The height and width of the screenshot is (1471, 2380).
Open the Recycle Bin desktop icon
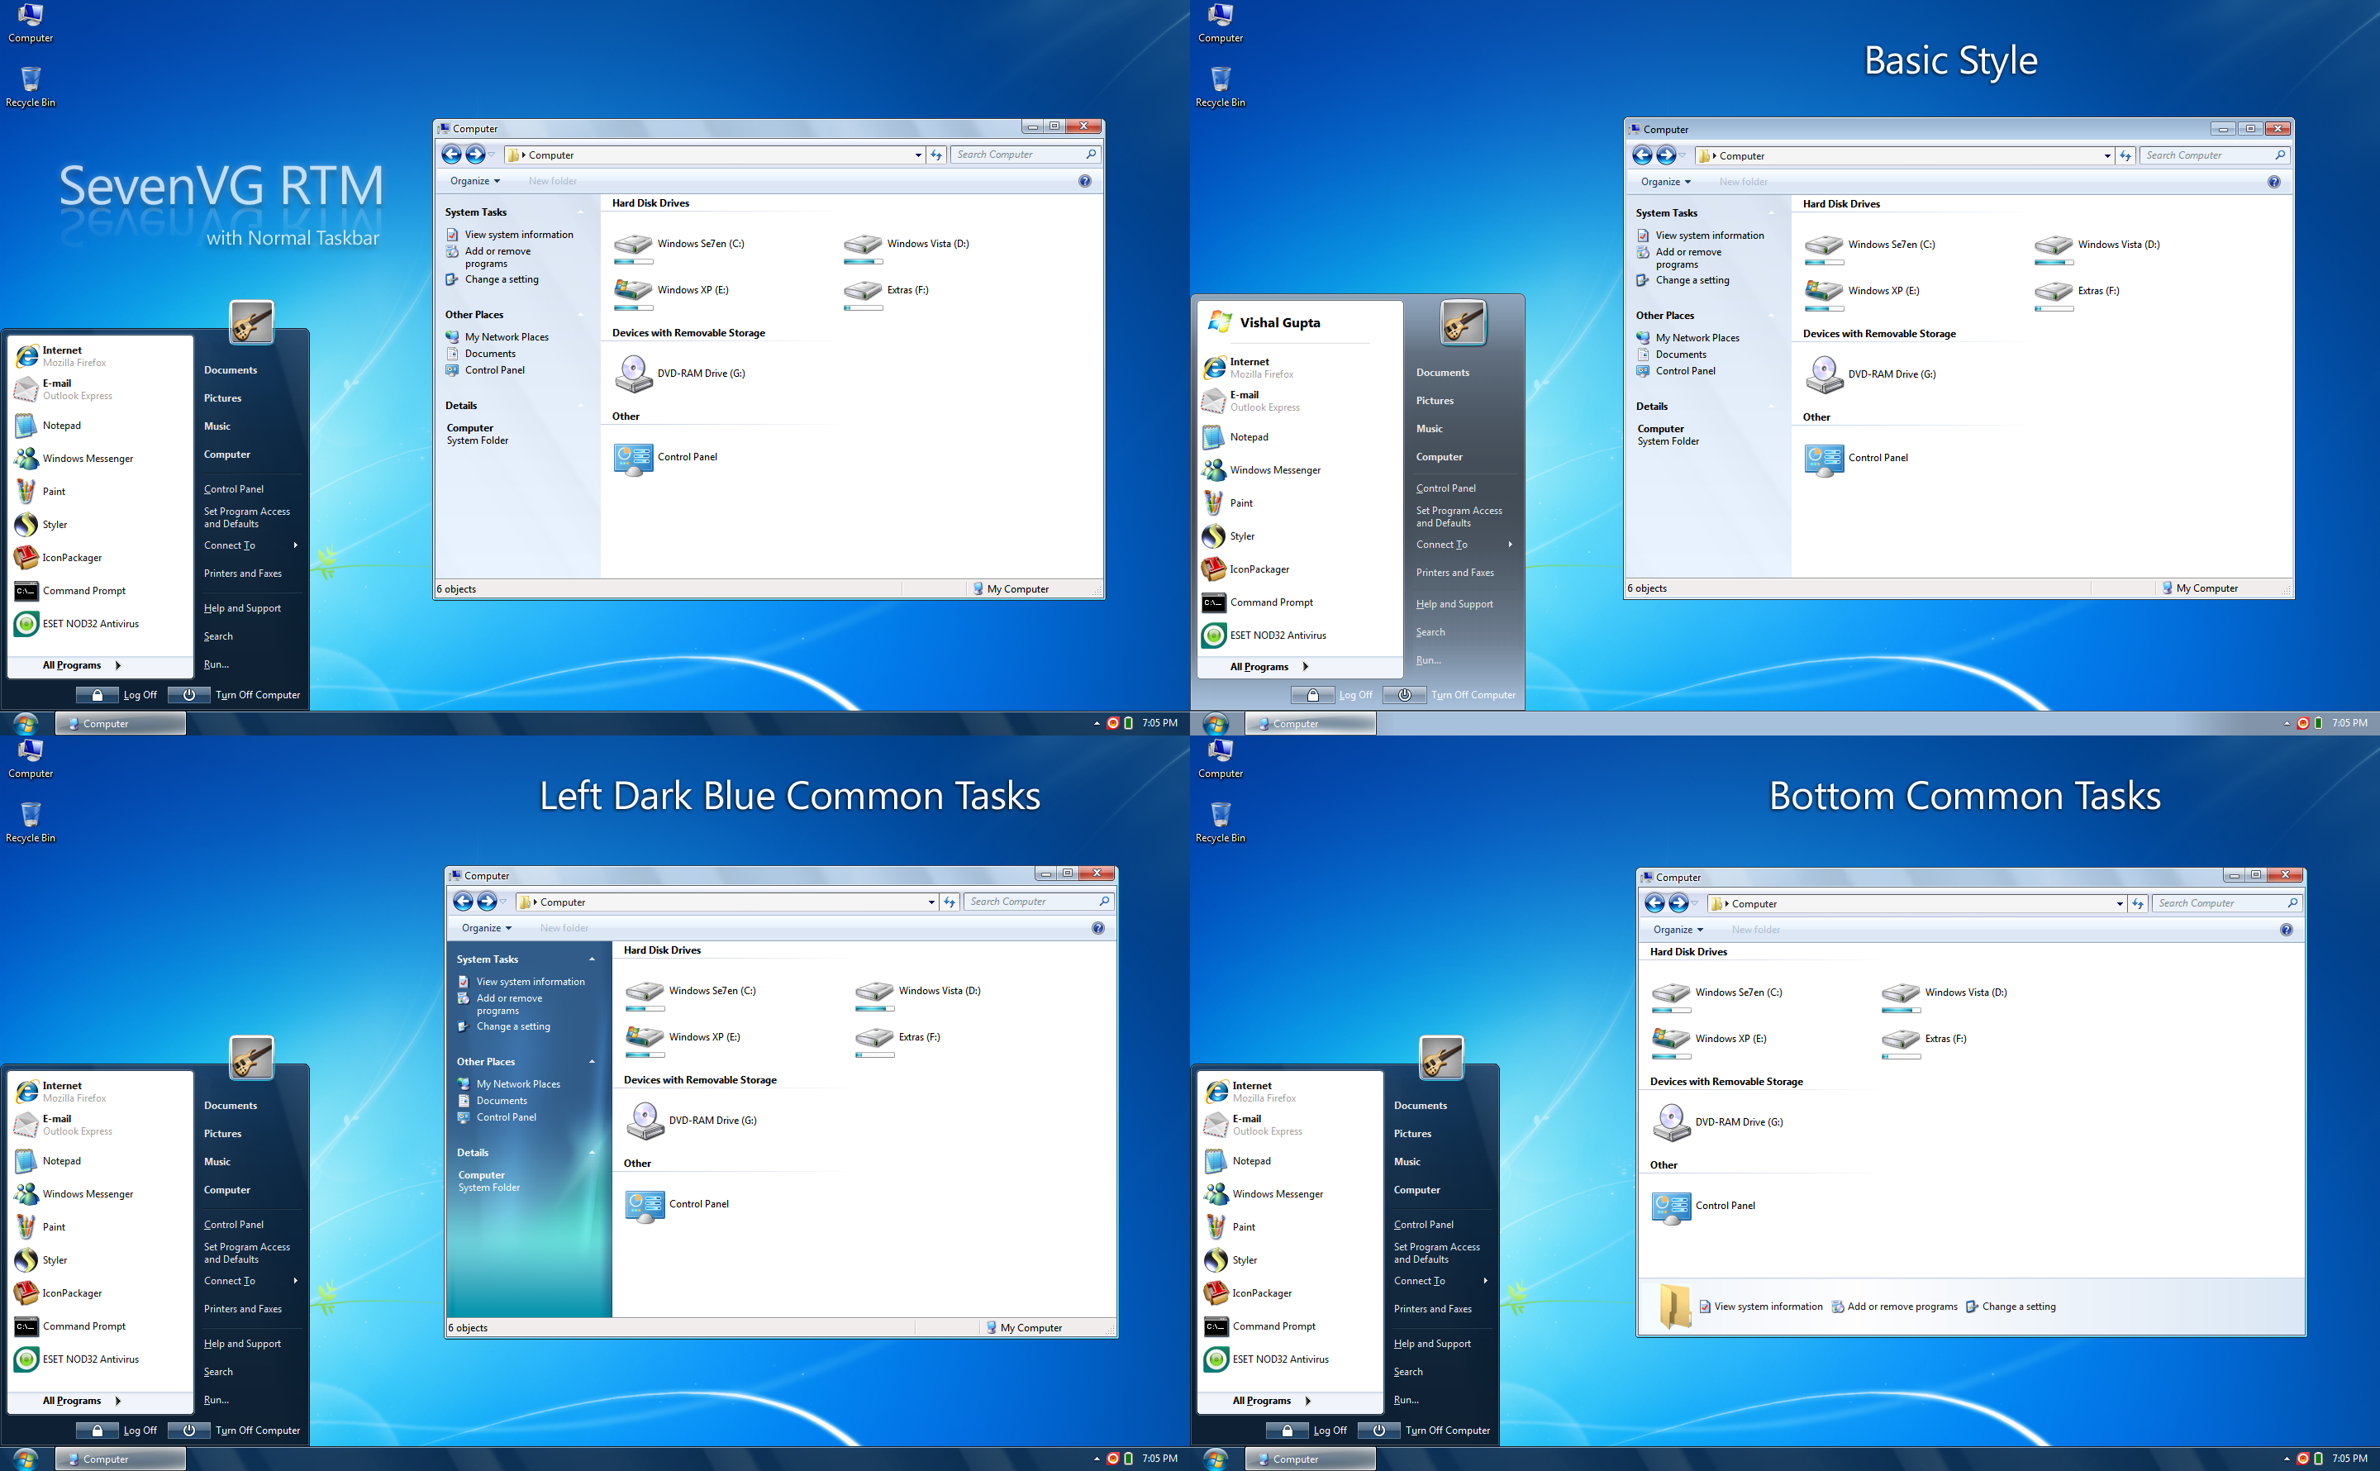[x=30, y=83]
